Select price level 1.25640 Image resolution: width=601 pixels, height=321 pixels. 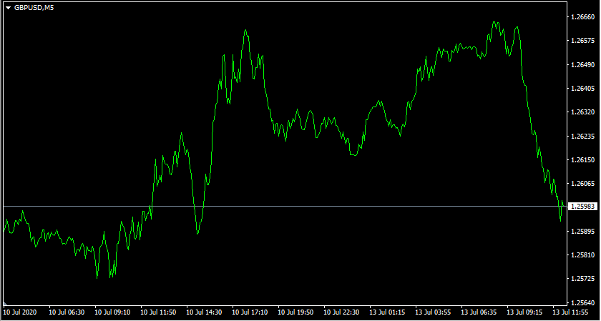[x=582, y=302]
